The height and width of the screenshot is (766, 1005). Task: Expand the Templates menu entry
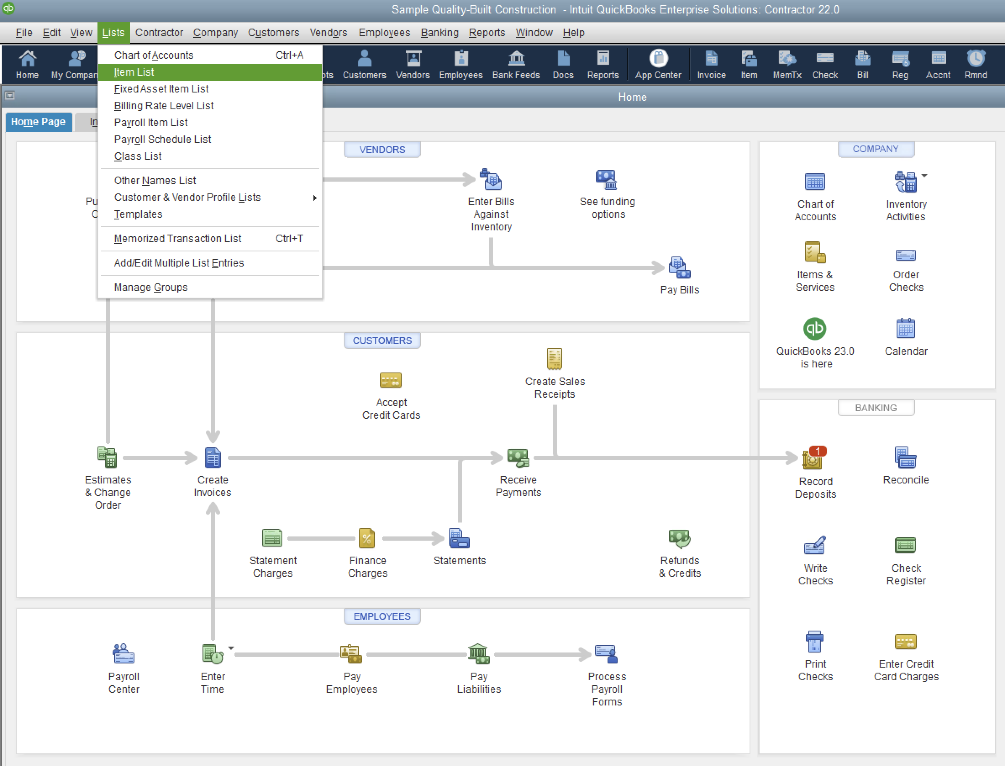138,214
